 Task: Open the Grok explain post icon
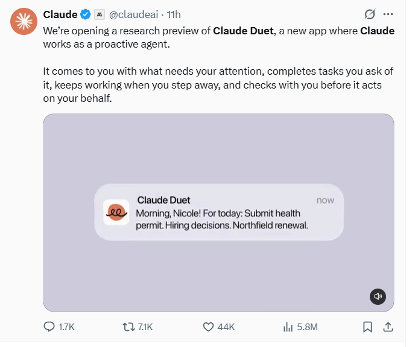370,14
